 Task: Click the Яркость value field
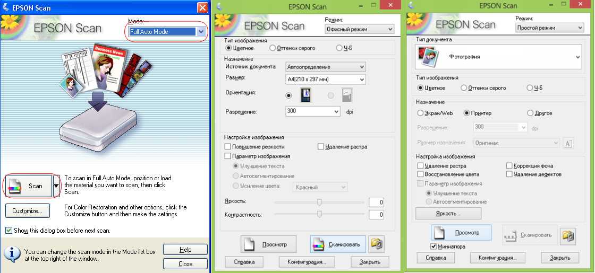click(376, 202)
